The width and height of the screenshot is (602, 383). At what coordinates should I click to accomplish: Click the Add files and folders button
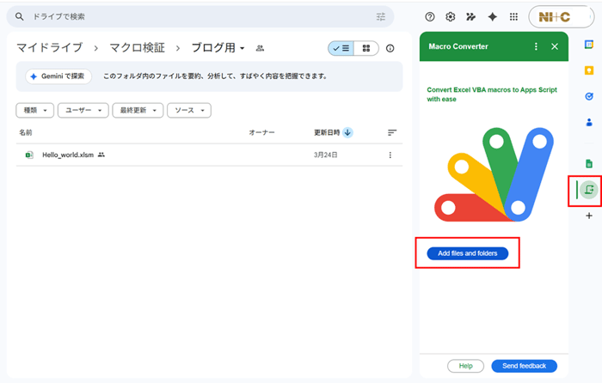pos(467,253)
